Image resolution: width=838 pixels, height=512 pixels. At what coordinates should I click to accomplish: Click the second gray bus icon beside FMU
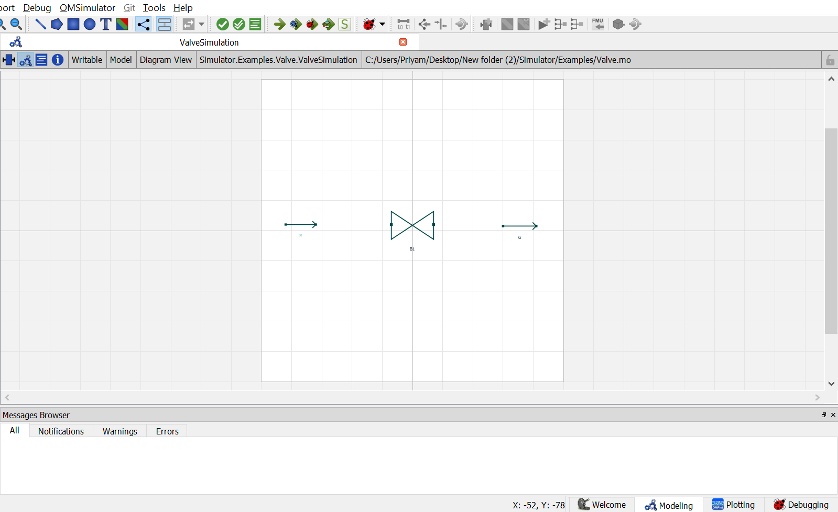[x=576, y=24]
